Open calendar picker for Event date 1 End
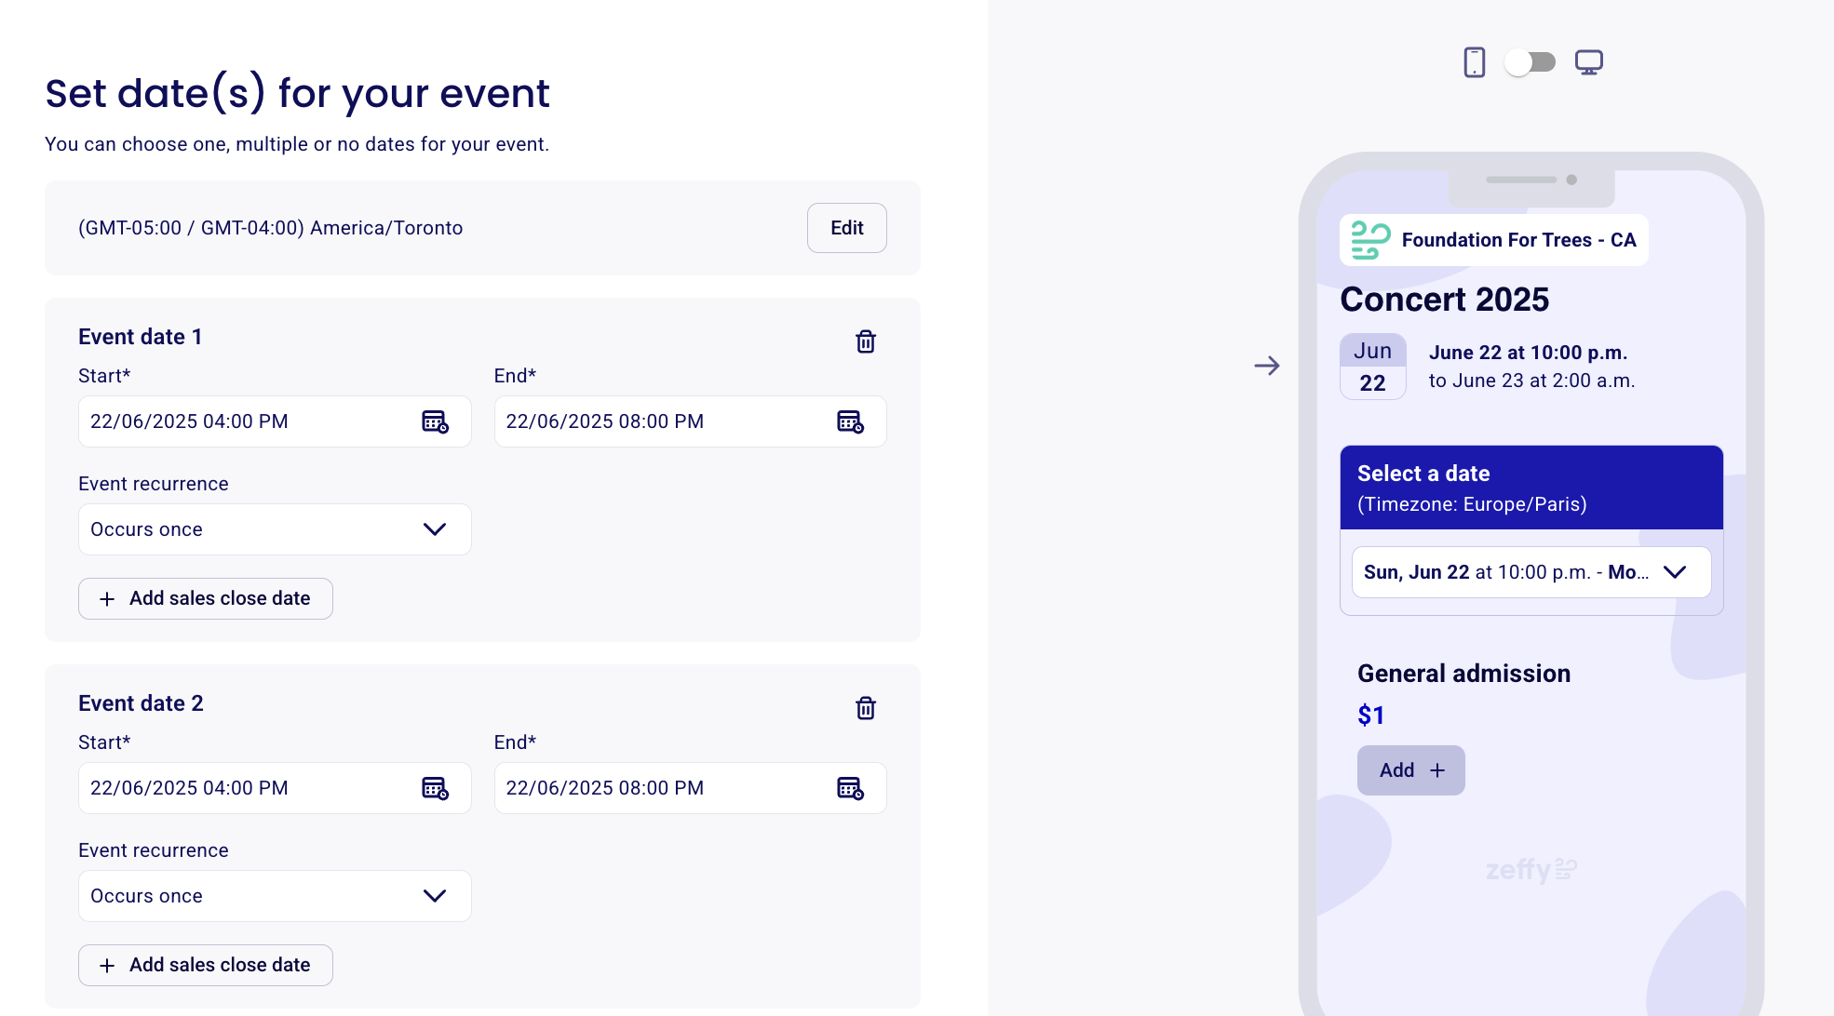 (x=850, y=421)
